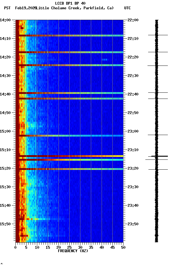Click the '50' frequency axis tick label
The height and width of the screenshot is (267, 170).
click(x=123, y=248)
